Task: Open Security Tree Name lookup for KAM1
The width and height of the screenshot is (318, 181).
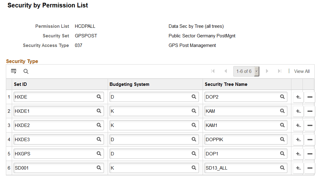Action: 282,125
